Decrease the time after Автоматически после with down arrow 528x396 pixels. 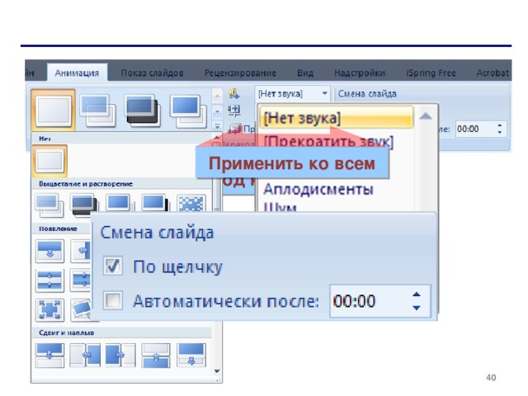[416, 308]
